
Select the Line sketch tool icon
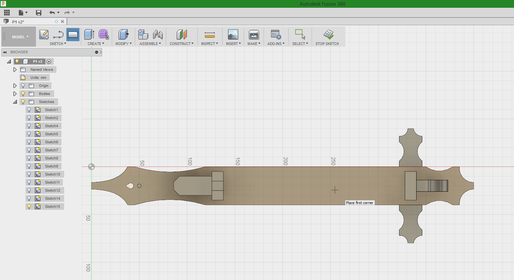(x=58, y=34)
